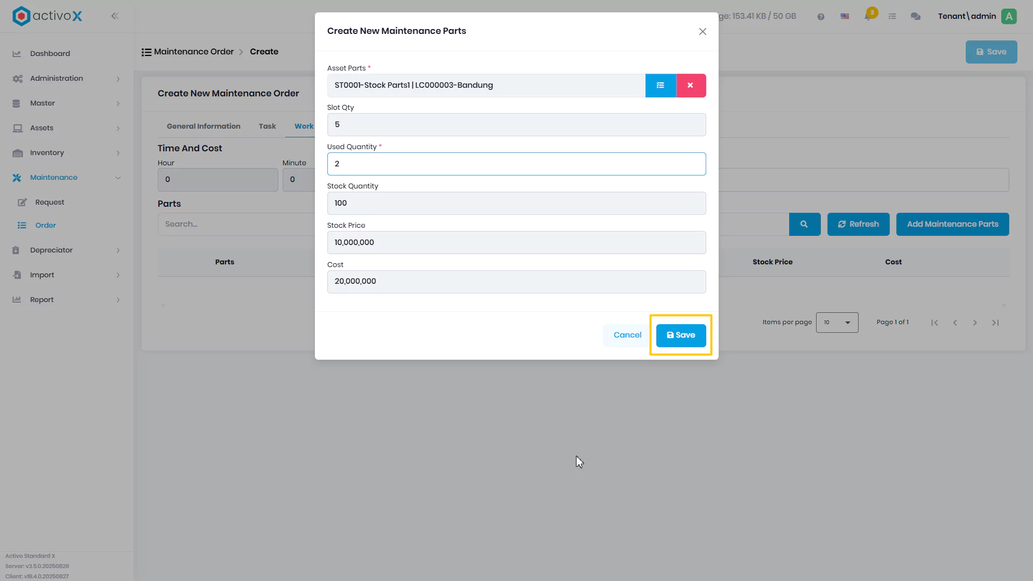Go to next page of parts table
Viewport: 1033px width, 581px height.
(x=975, y=323)
